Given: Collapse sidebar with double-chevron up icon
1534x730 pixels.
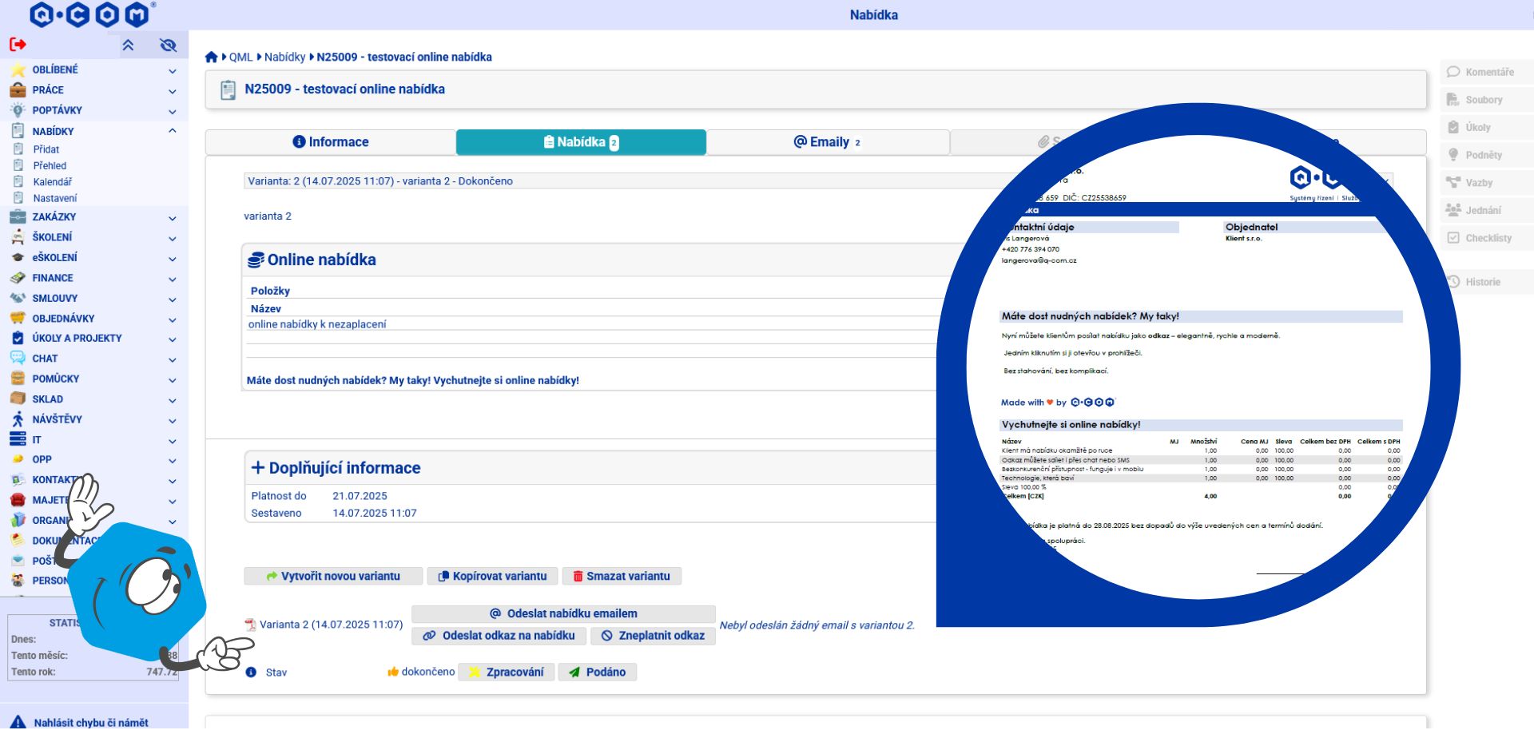Looking at the screenshot, I should coord(128,46).
